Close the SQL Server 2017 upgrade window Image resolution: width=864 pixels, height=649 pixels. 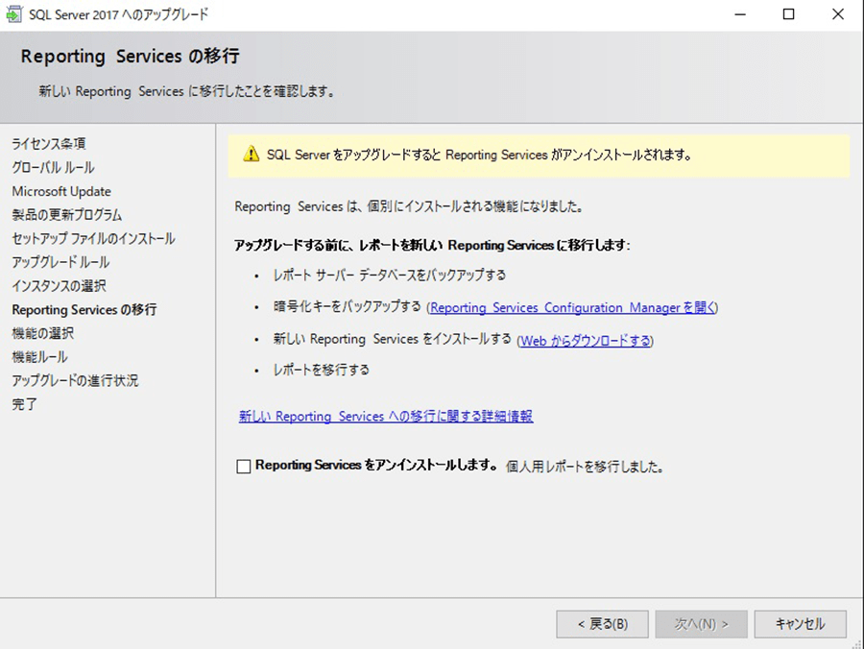(837, 14)
